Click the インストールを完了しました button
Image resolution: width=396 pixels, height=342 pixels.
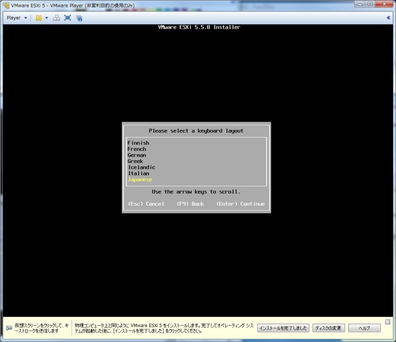(x=283, y=328)
